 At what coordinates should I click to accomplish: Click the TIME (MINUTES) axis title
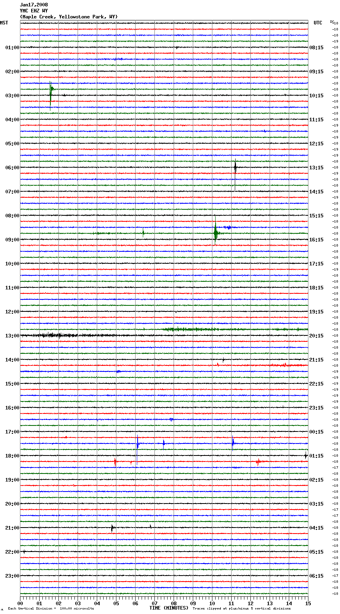point(169,608)
